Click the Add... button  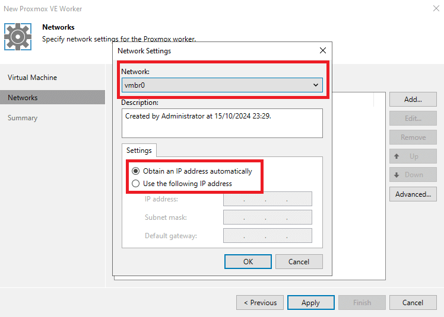click(413, 100)
